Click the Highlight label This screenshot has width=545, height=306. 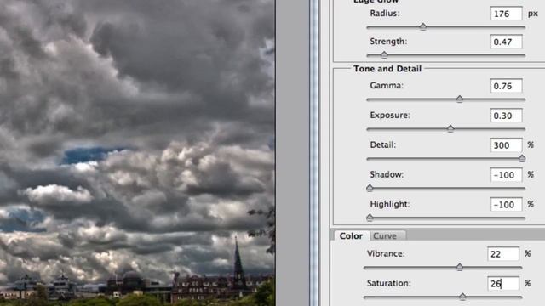point(390,204)
